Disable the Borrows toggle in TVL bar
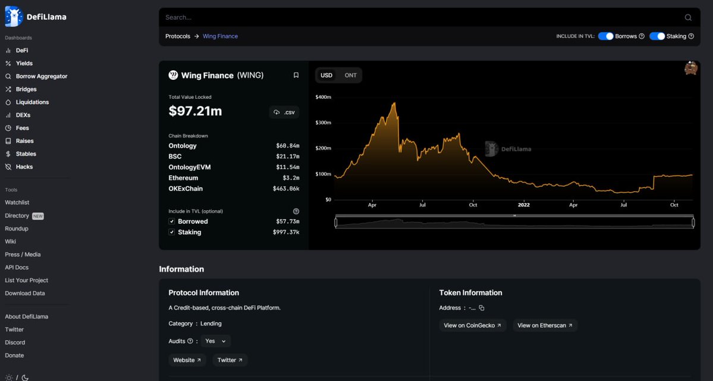This screenshot has height=381, width=713. tap(605, 36)
